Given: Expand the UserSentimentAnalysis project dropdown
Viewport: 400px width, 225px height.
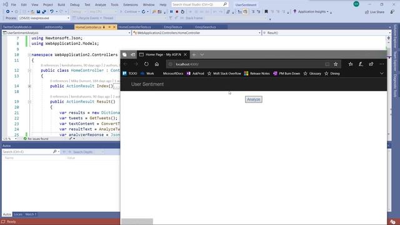Looking at the screenshot, I should (129, 33).
